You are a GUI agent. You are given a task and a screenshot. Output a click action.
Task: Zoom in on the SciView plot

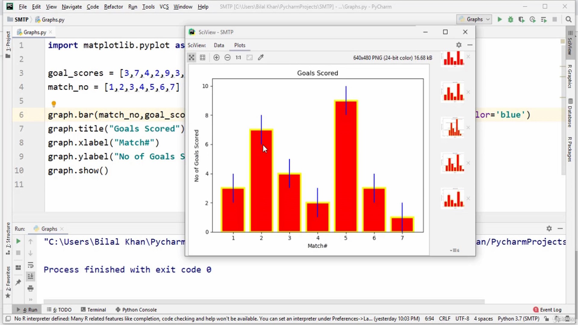click(x=216, y=57)
